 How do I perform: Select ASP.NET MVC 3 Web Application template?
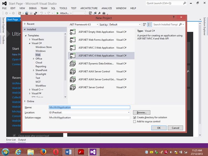[x=101, y=48]
